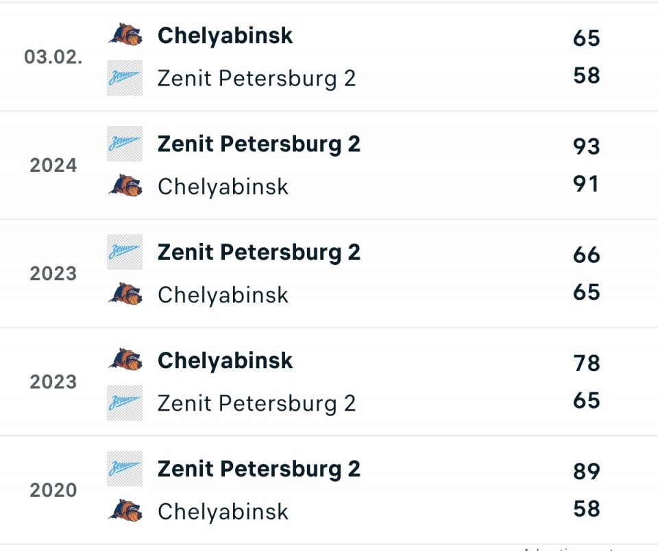Screen dimensions: 658x551
Task: Select Zenit logo in the 66–65 match
Action: 125,252
